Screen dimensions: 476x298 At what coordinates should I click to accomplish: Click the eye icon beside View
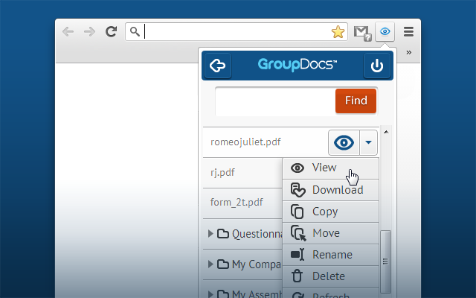pos(297,168)
